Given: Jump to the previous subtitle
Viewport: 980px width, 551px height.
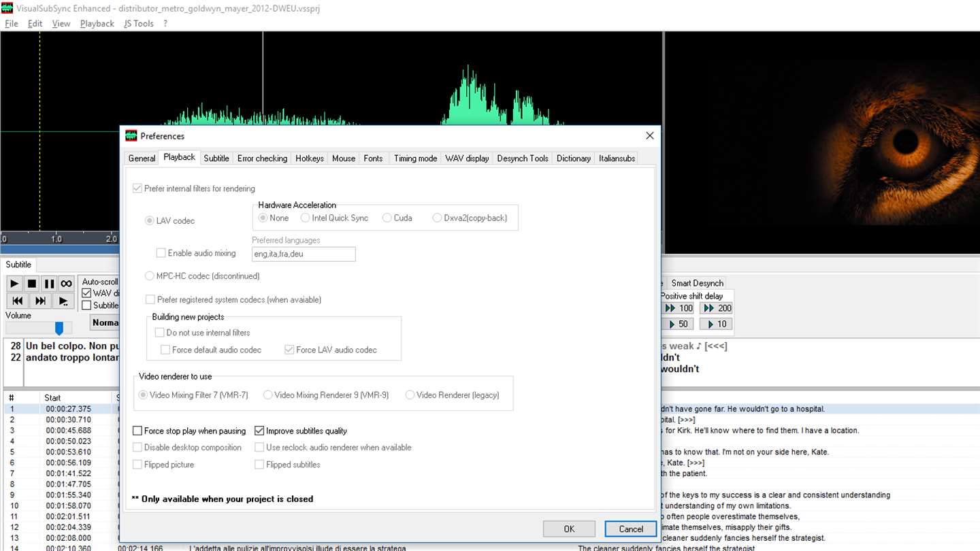Looking at the screenshot, I should pos(18,301).
